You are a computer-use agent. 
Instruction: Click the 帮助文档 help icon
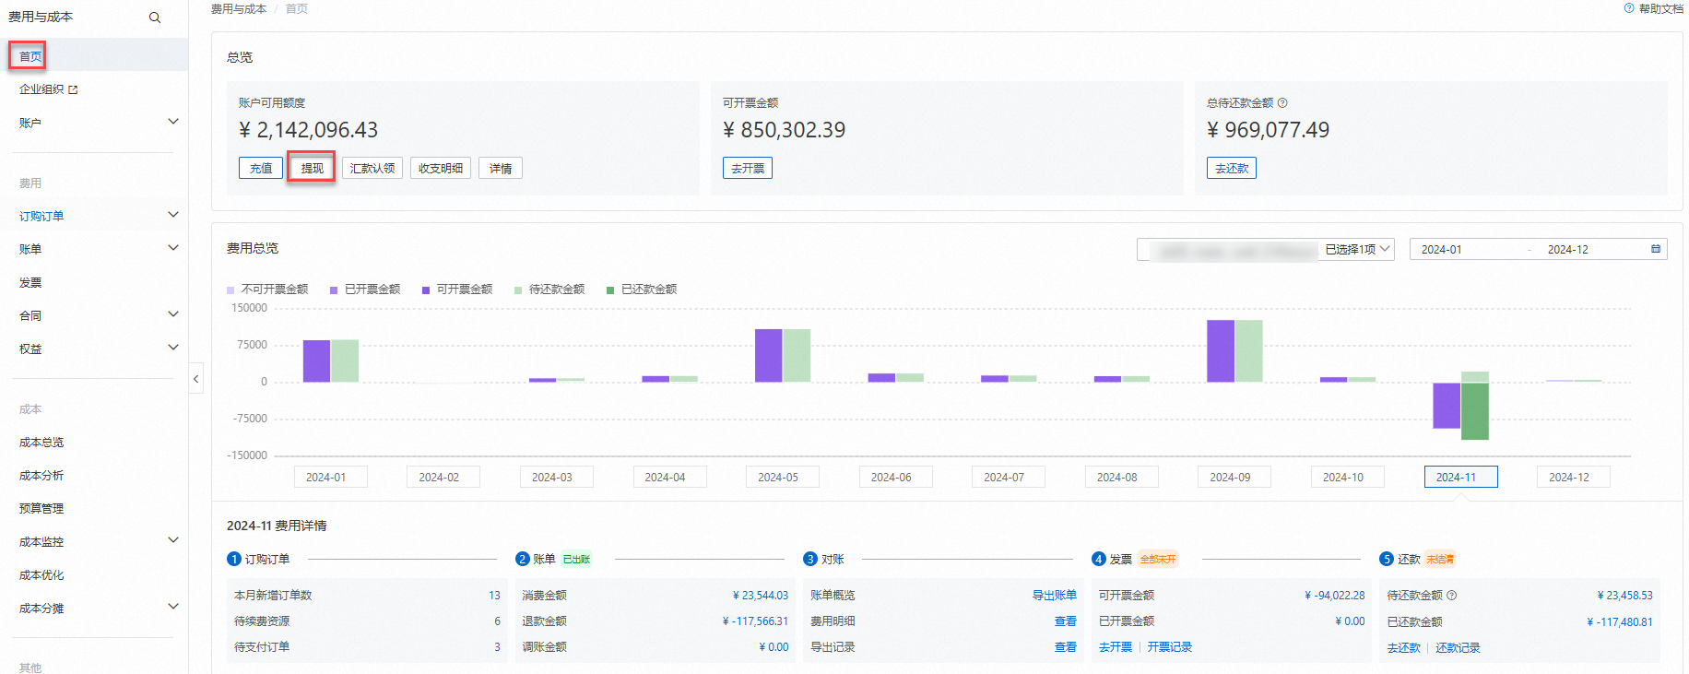pos(1629,8)
